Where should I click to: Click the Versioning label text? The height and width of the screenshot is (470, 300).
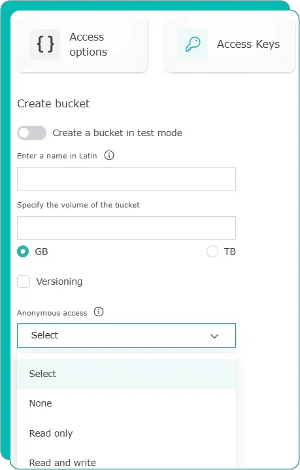point(59,281)
